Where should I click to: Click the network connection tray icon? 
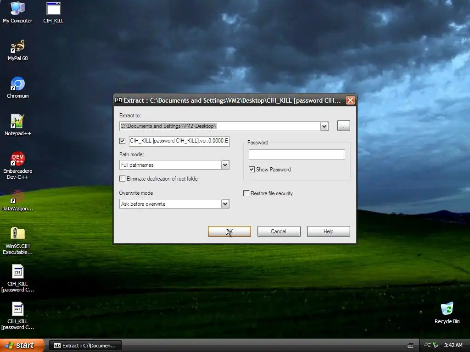427,345
